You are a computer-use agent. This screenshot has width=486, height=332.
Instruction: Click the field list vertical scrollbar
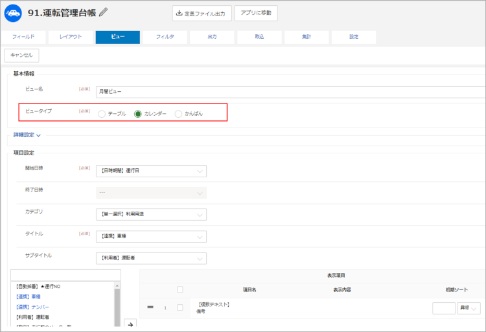[x=117, y=306]
